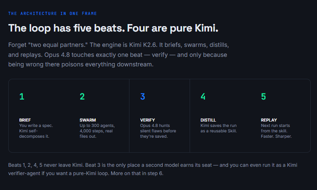Click 'The Architecture in One Frame' section label
This screenshot has height=190, width=317.
[x=53, y=14]
